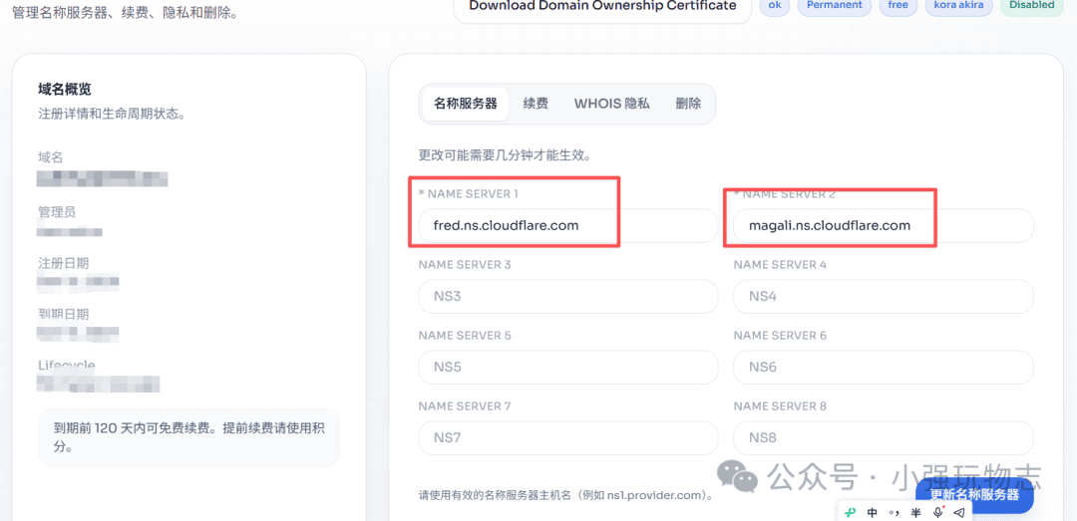Click the Name Server 1 field fred.ns.cloudflare.com
The width and height of the screenshot is (1077, 521).
click(568, 225)
